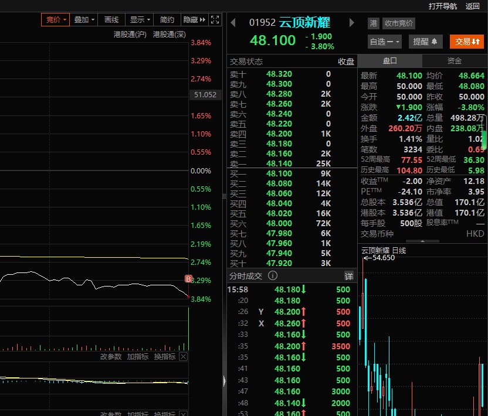Click the 提醒 alert bell button
The width and height of the screenshot is (488, 416).
click(425, 42)
